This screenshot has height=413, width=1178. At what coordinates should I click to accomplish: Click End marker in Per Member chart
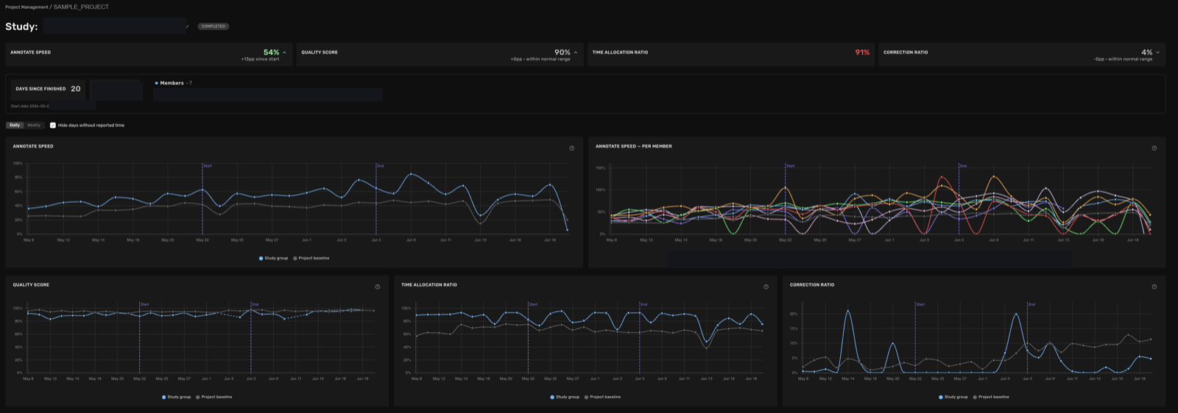point(963,166)
